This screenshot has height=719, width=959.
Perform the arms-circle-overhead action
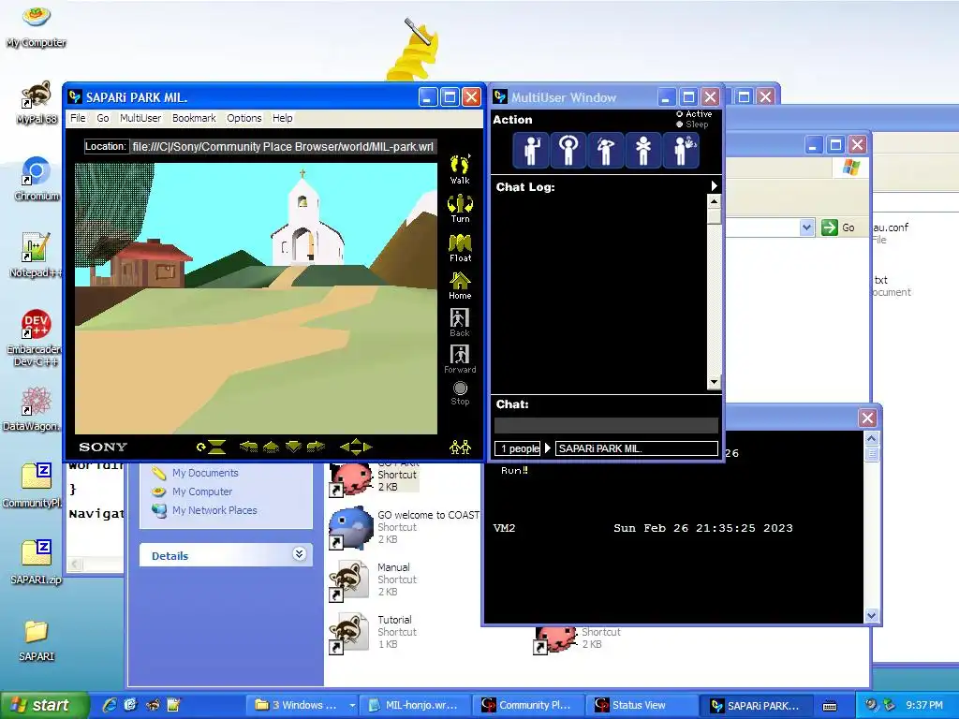click(x=568, y=150)
